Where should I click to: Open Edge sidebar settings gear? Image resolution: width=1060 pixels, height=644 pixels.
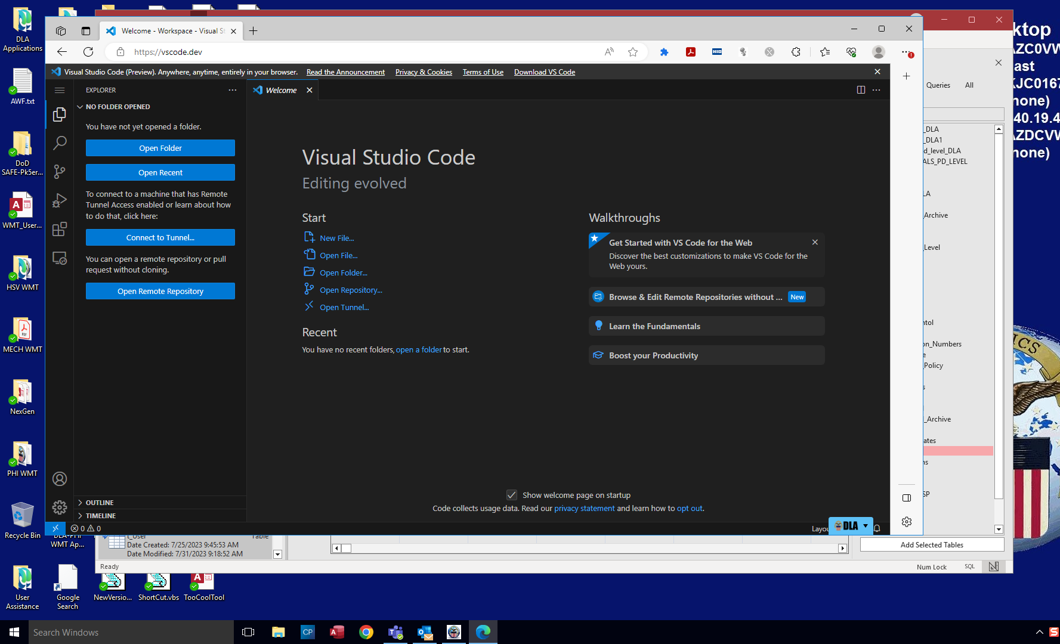pyautogui.click(x=907, y=522)
